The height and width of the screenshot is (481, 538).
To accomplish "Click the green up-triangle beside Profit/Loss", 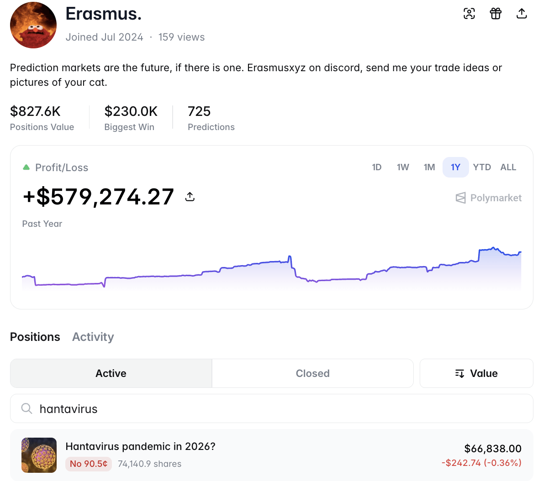I will pyautogui.click(x=26, y=167).
